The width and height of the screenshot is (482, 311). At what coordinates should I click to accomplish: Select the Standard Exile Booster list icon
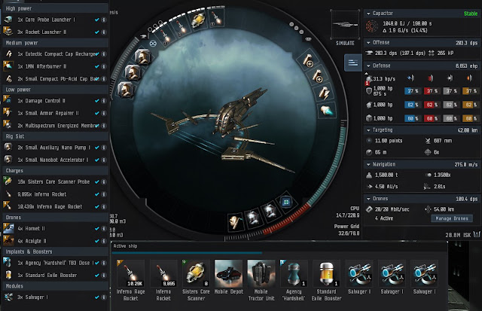pos(8,275)
